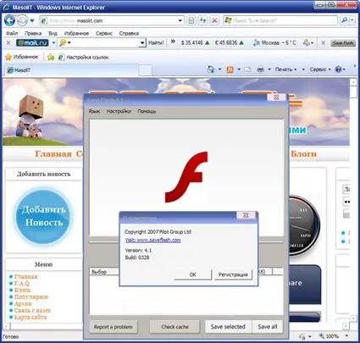360x343 pixels.
Task: Open Настройки menu in Save Flash
Action: click(x=119, y=111)
